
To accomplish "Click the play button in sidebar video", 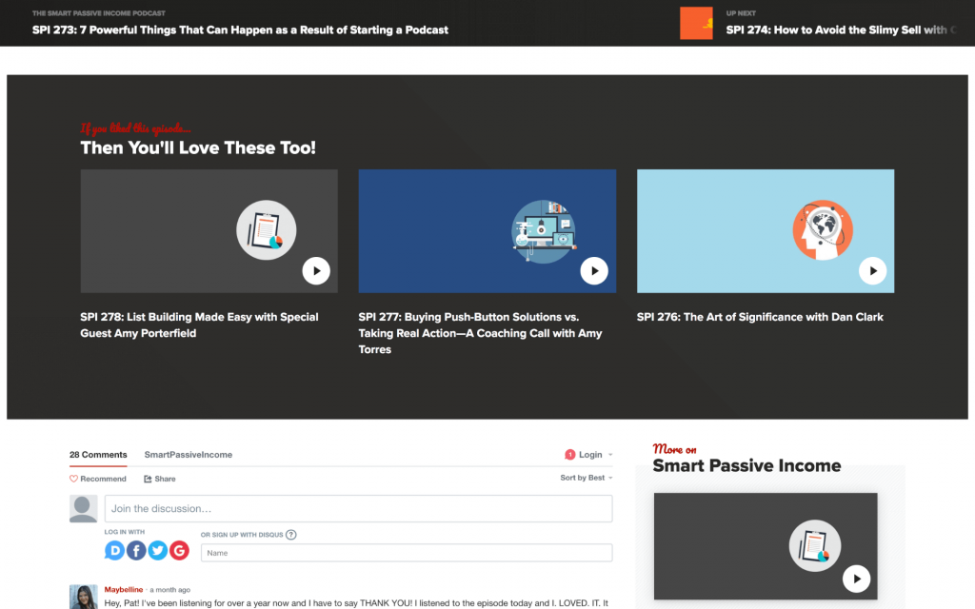I will [x=856, y=579].
